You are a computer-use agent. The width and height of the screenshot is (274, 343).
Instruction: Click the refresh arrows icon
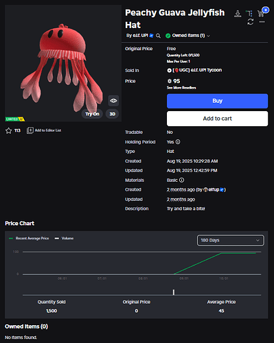(x=251, y=22)
